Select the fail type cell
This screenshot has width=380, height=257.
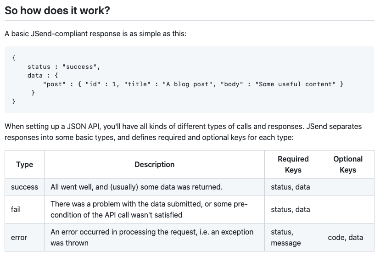[x=24, y=209]
